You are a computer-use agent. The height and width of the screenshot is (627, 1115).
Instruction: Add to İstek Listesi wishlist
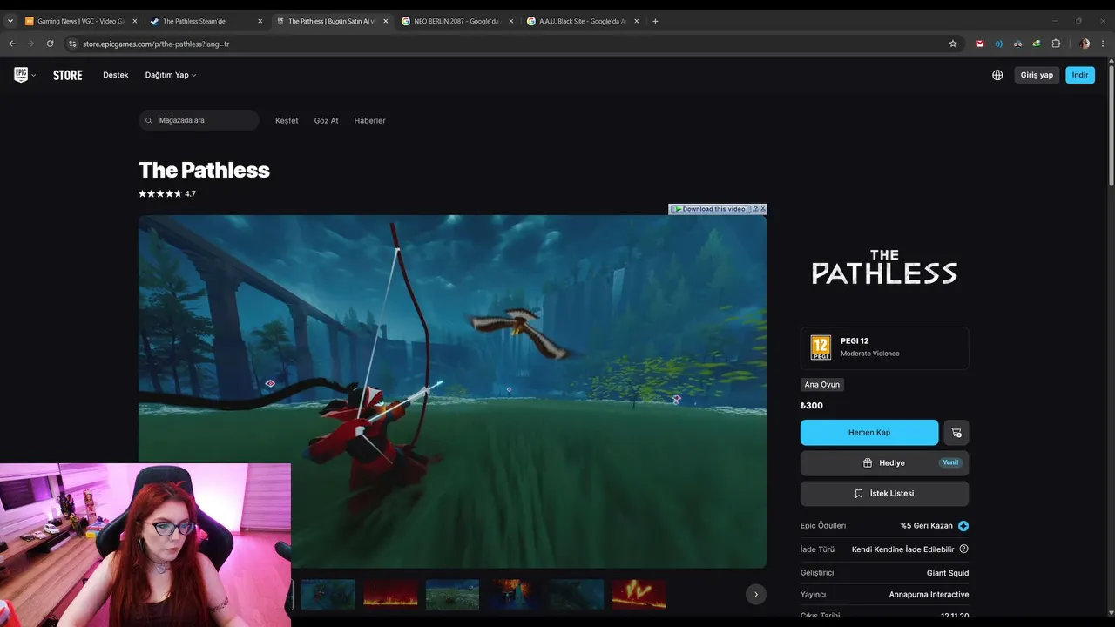pyautogui.click(x=884, y=494)
